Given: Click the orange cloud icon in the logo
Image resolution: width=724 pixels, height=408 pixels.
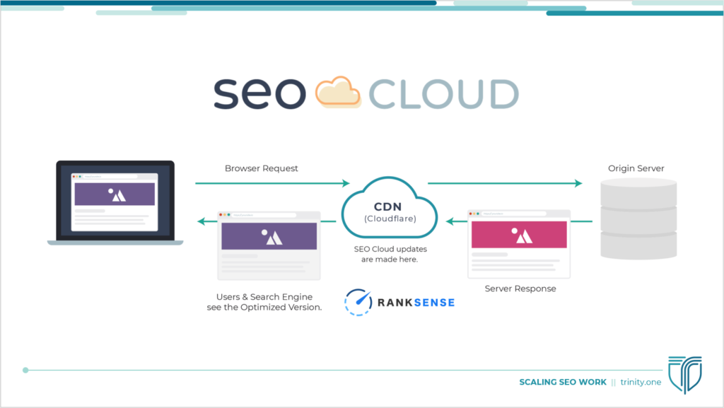Looking at the screenshot, I should (338, 93).
